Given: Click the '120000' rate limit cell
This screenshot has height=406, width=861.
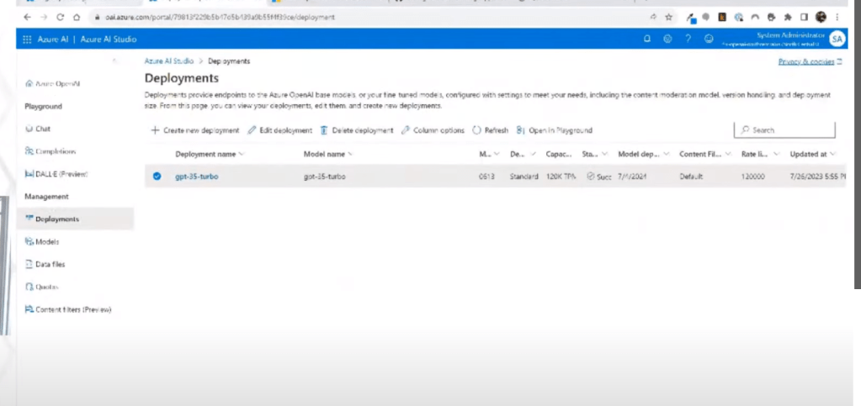Looking at the screenshot, I should 752,177.
